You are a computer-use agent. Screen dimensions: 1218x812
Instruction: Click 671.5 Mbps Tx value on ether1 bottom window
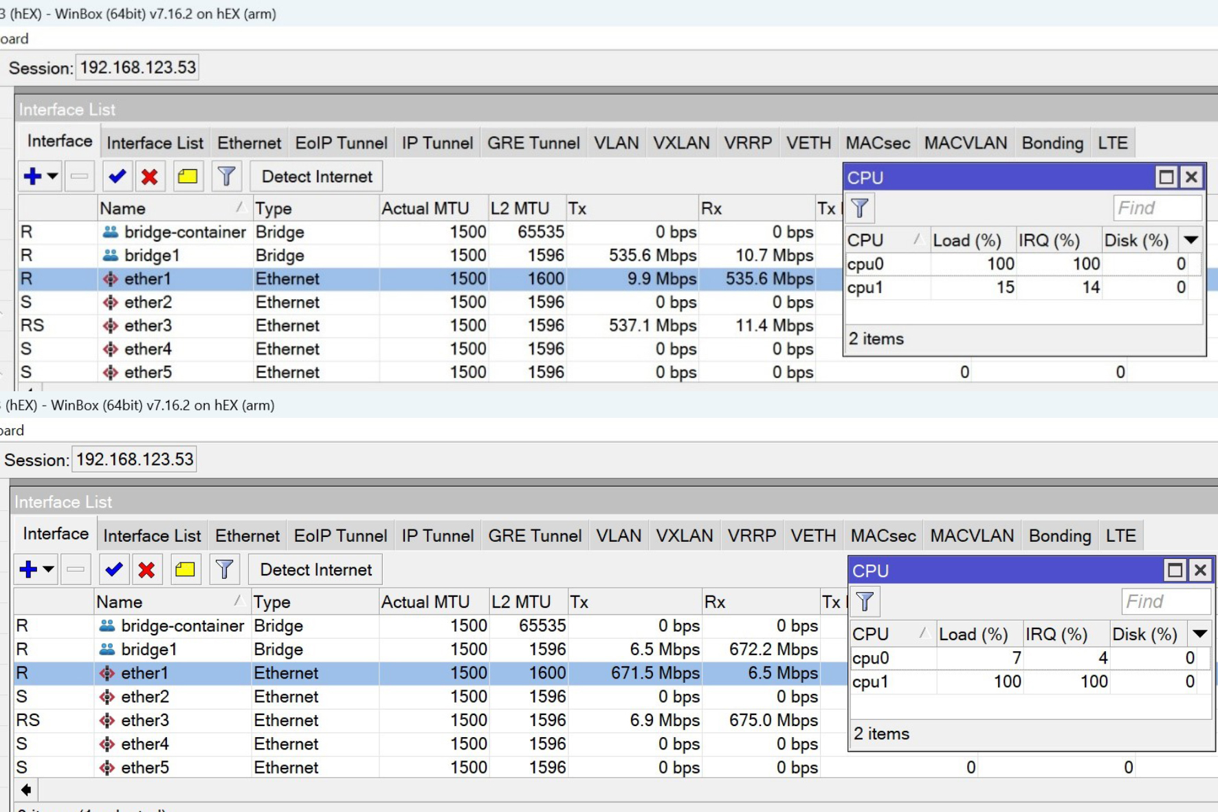coord(655,673)
